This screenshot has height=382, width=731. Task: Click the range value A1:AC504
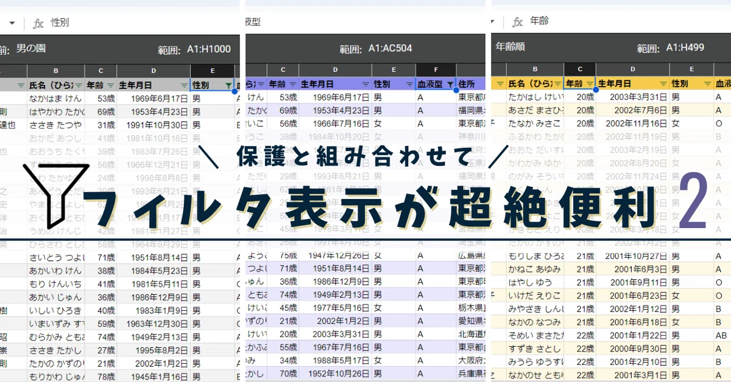pos(390,49)
